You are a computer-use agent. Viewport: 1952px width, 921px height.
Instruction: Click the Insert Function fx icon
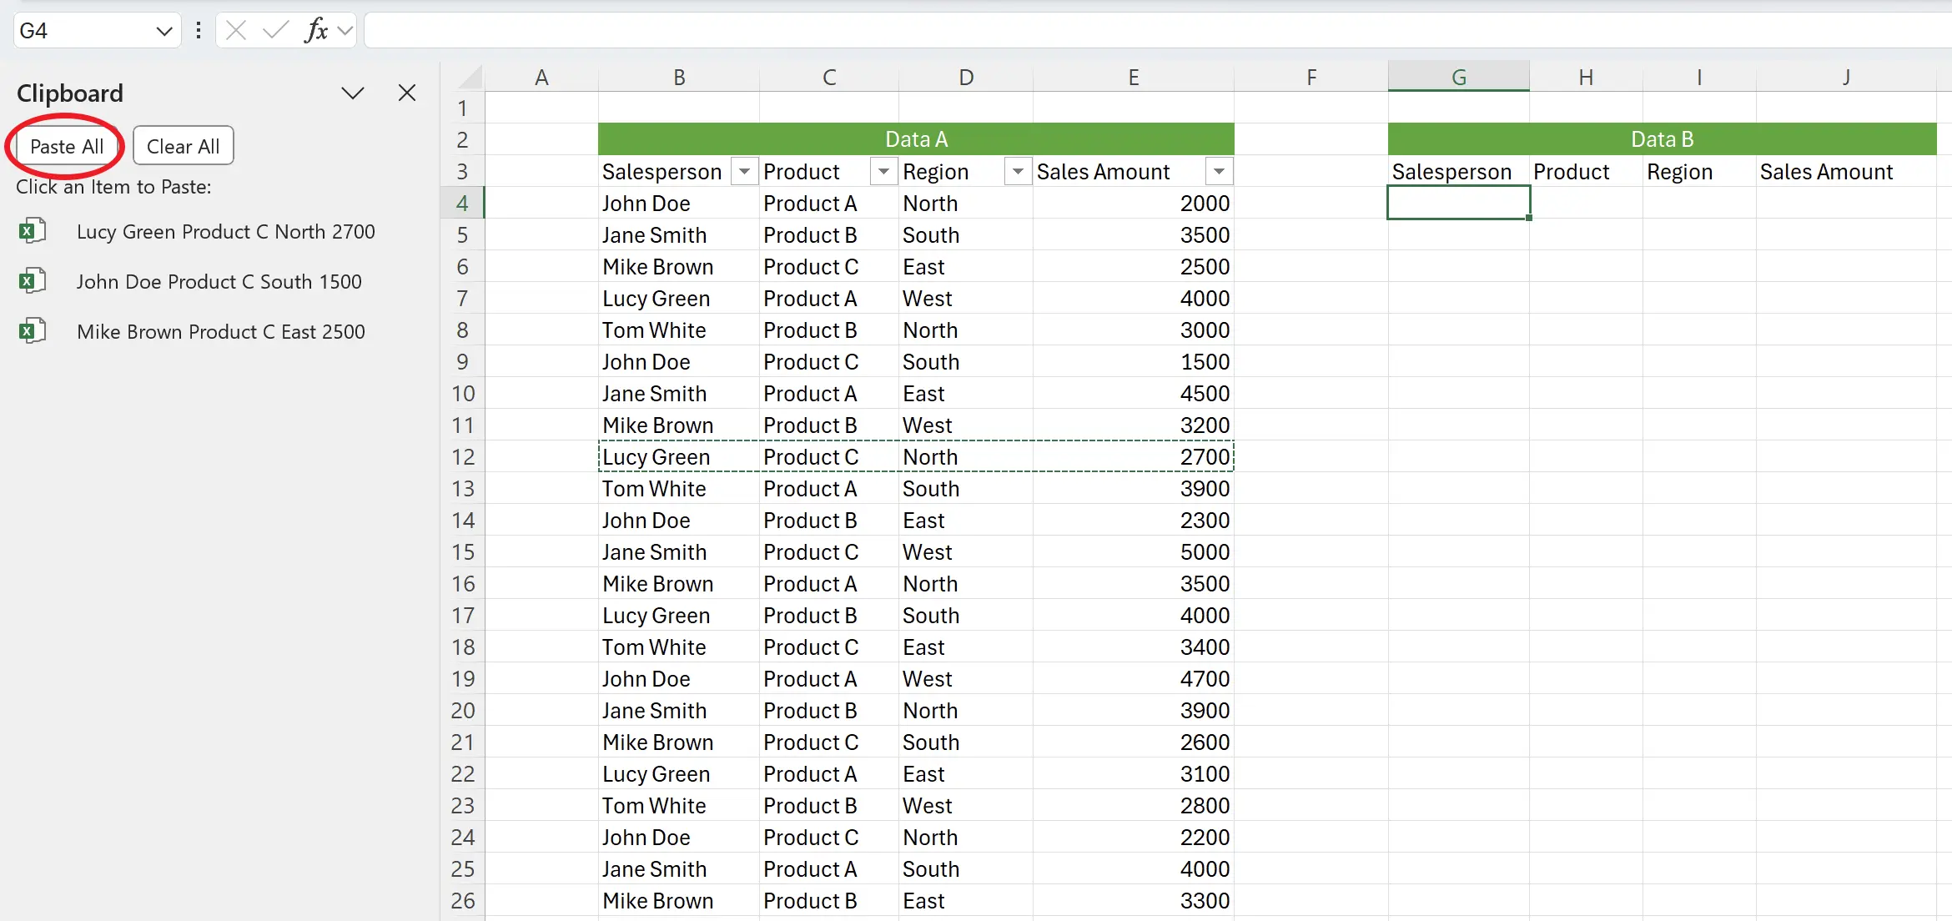pyautogui.click(x=316, y=31)
